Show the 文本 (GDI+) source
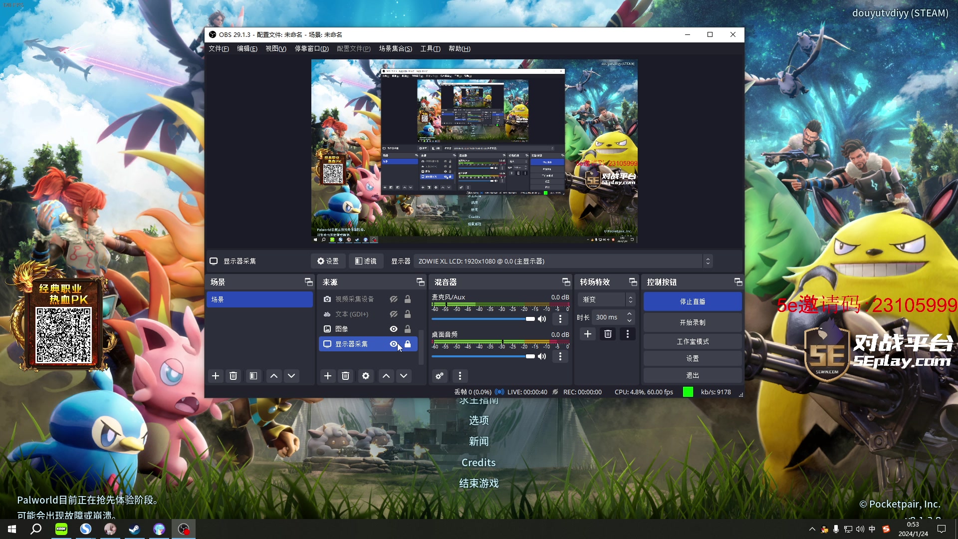 (x=394, y=314)
